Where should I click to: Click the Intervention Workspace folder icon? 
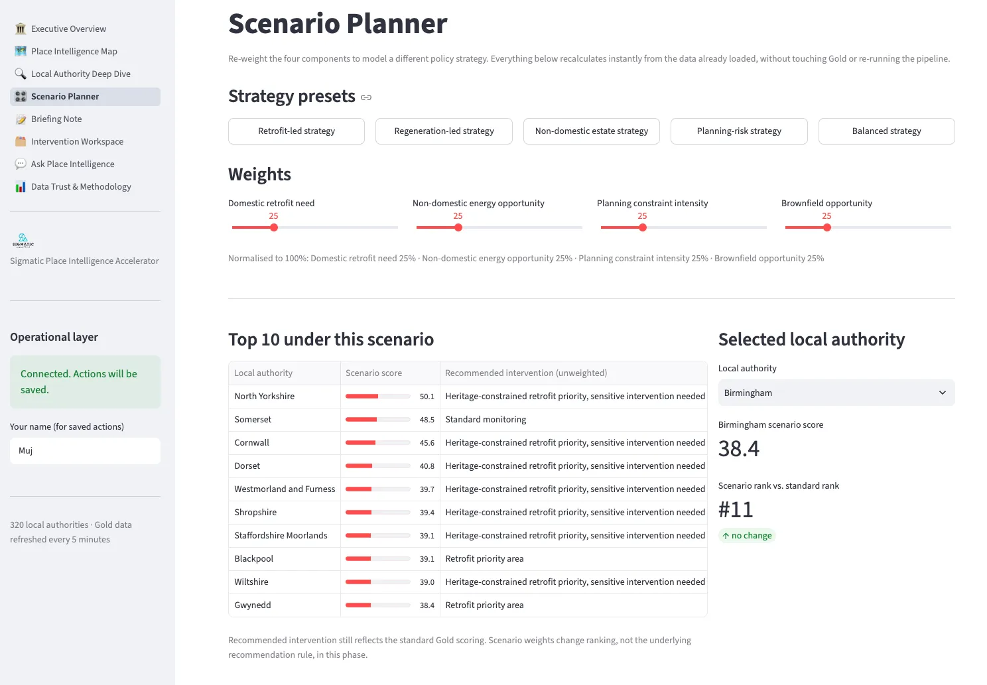21,141
